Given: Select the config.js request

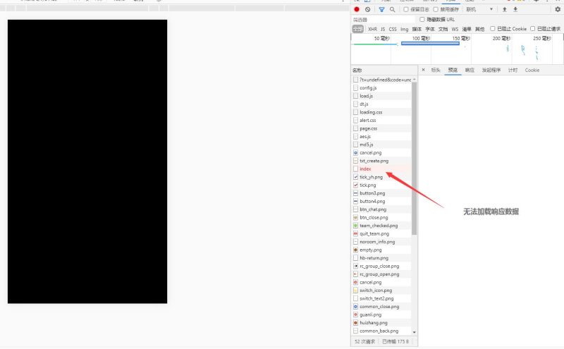Looking at the screenshot, I should (381, 88).
